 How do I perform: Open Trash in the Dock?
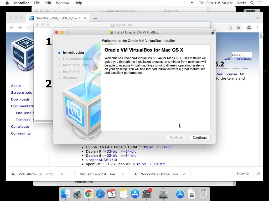[x=203, y=194]
